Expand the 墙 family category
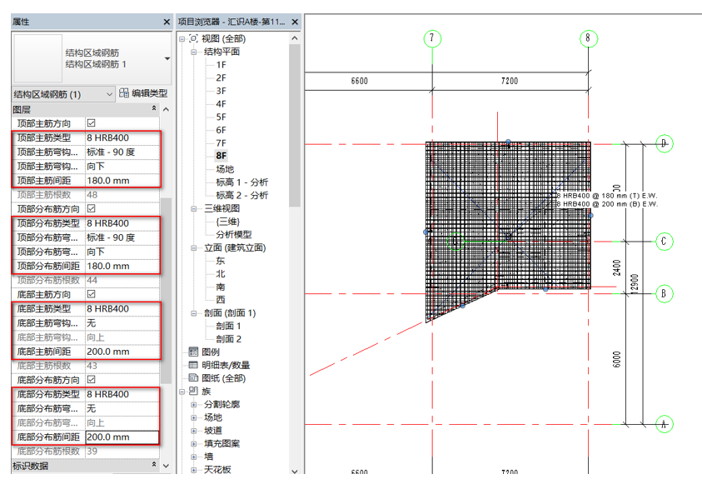This screenshot has height=494, width=702. [x=194, y=457]
